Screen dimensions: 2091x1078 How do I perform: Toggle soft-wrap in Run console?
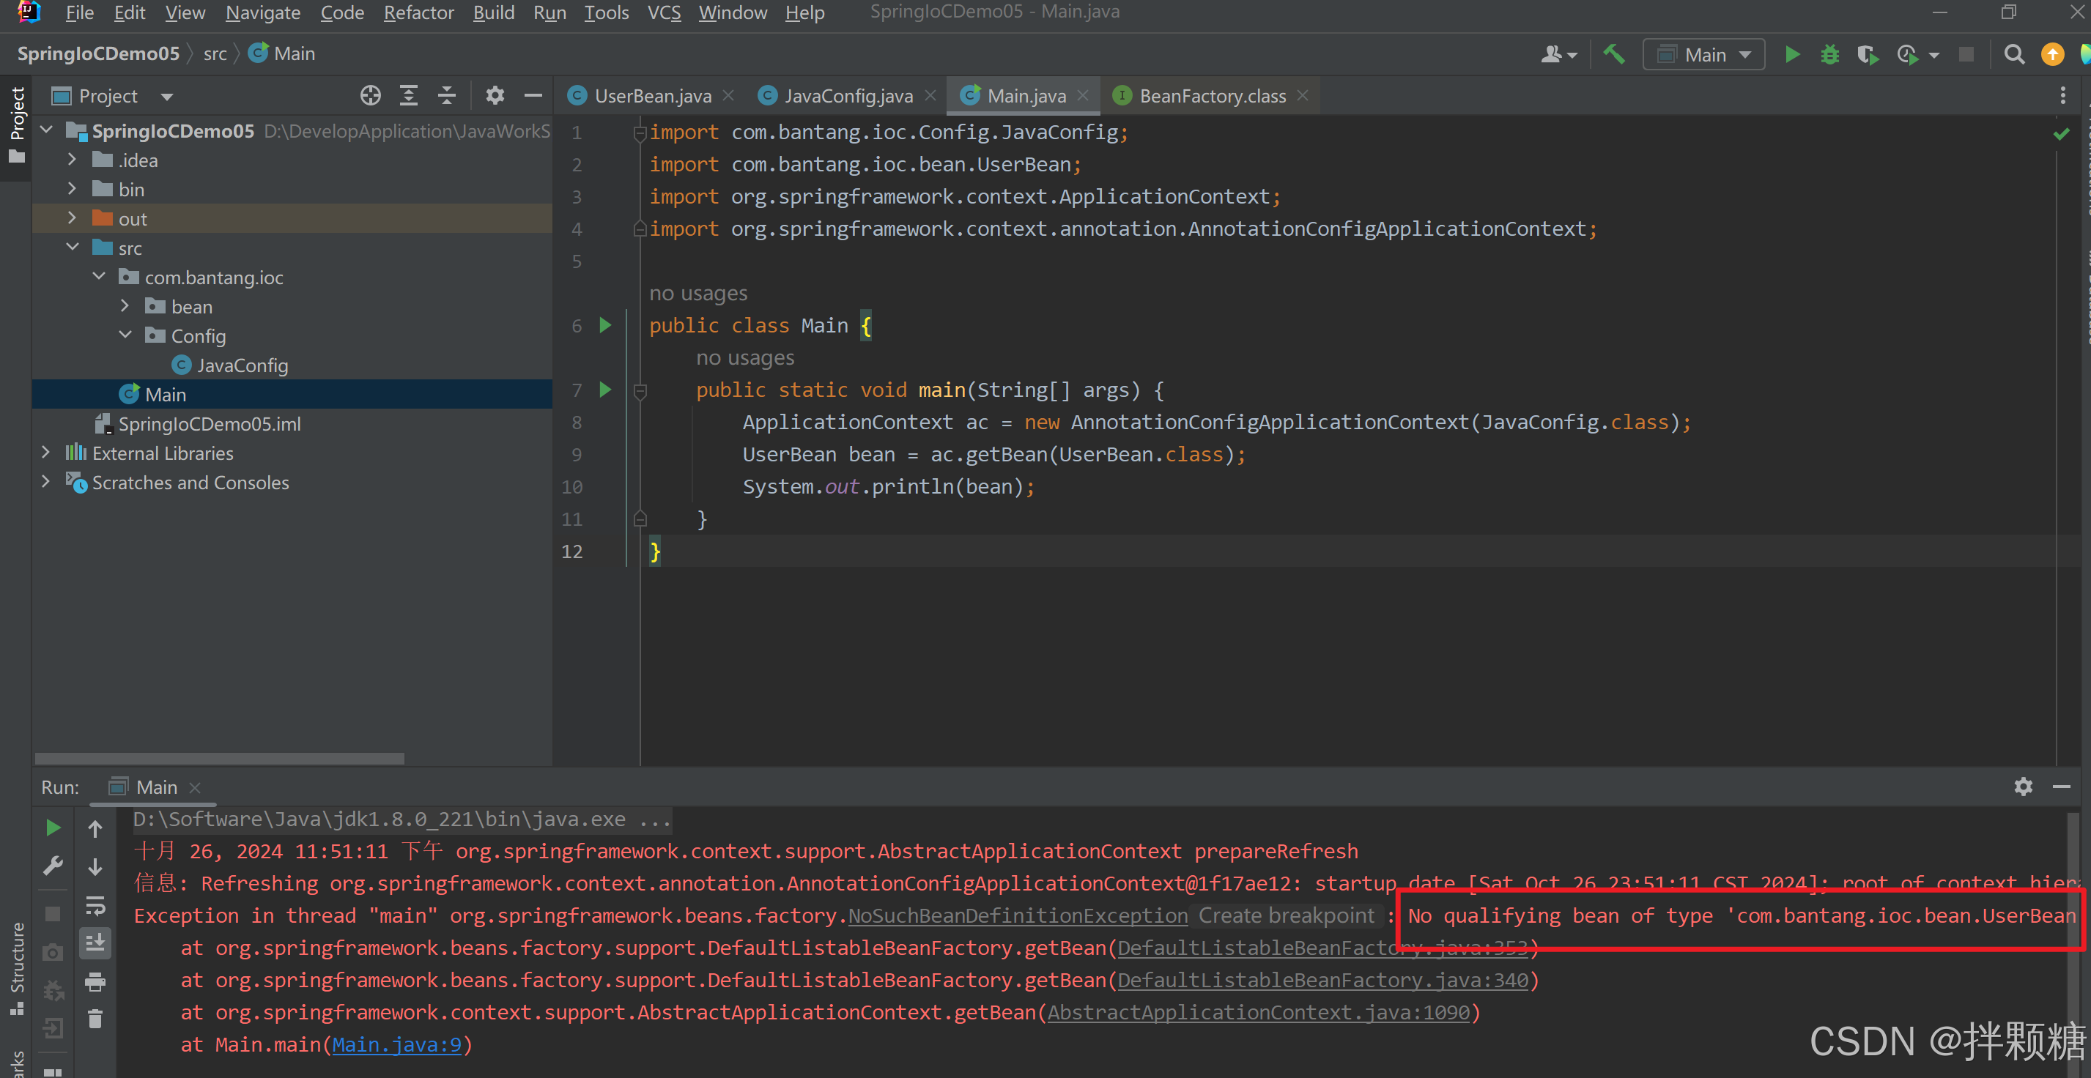[x=95, y=904]
